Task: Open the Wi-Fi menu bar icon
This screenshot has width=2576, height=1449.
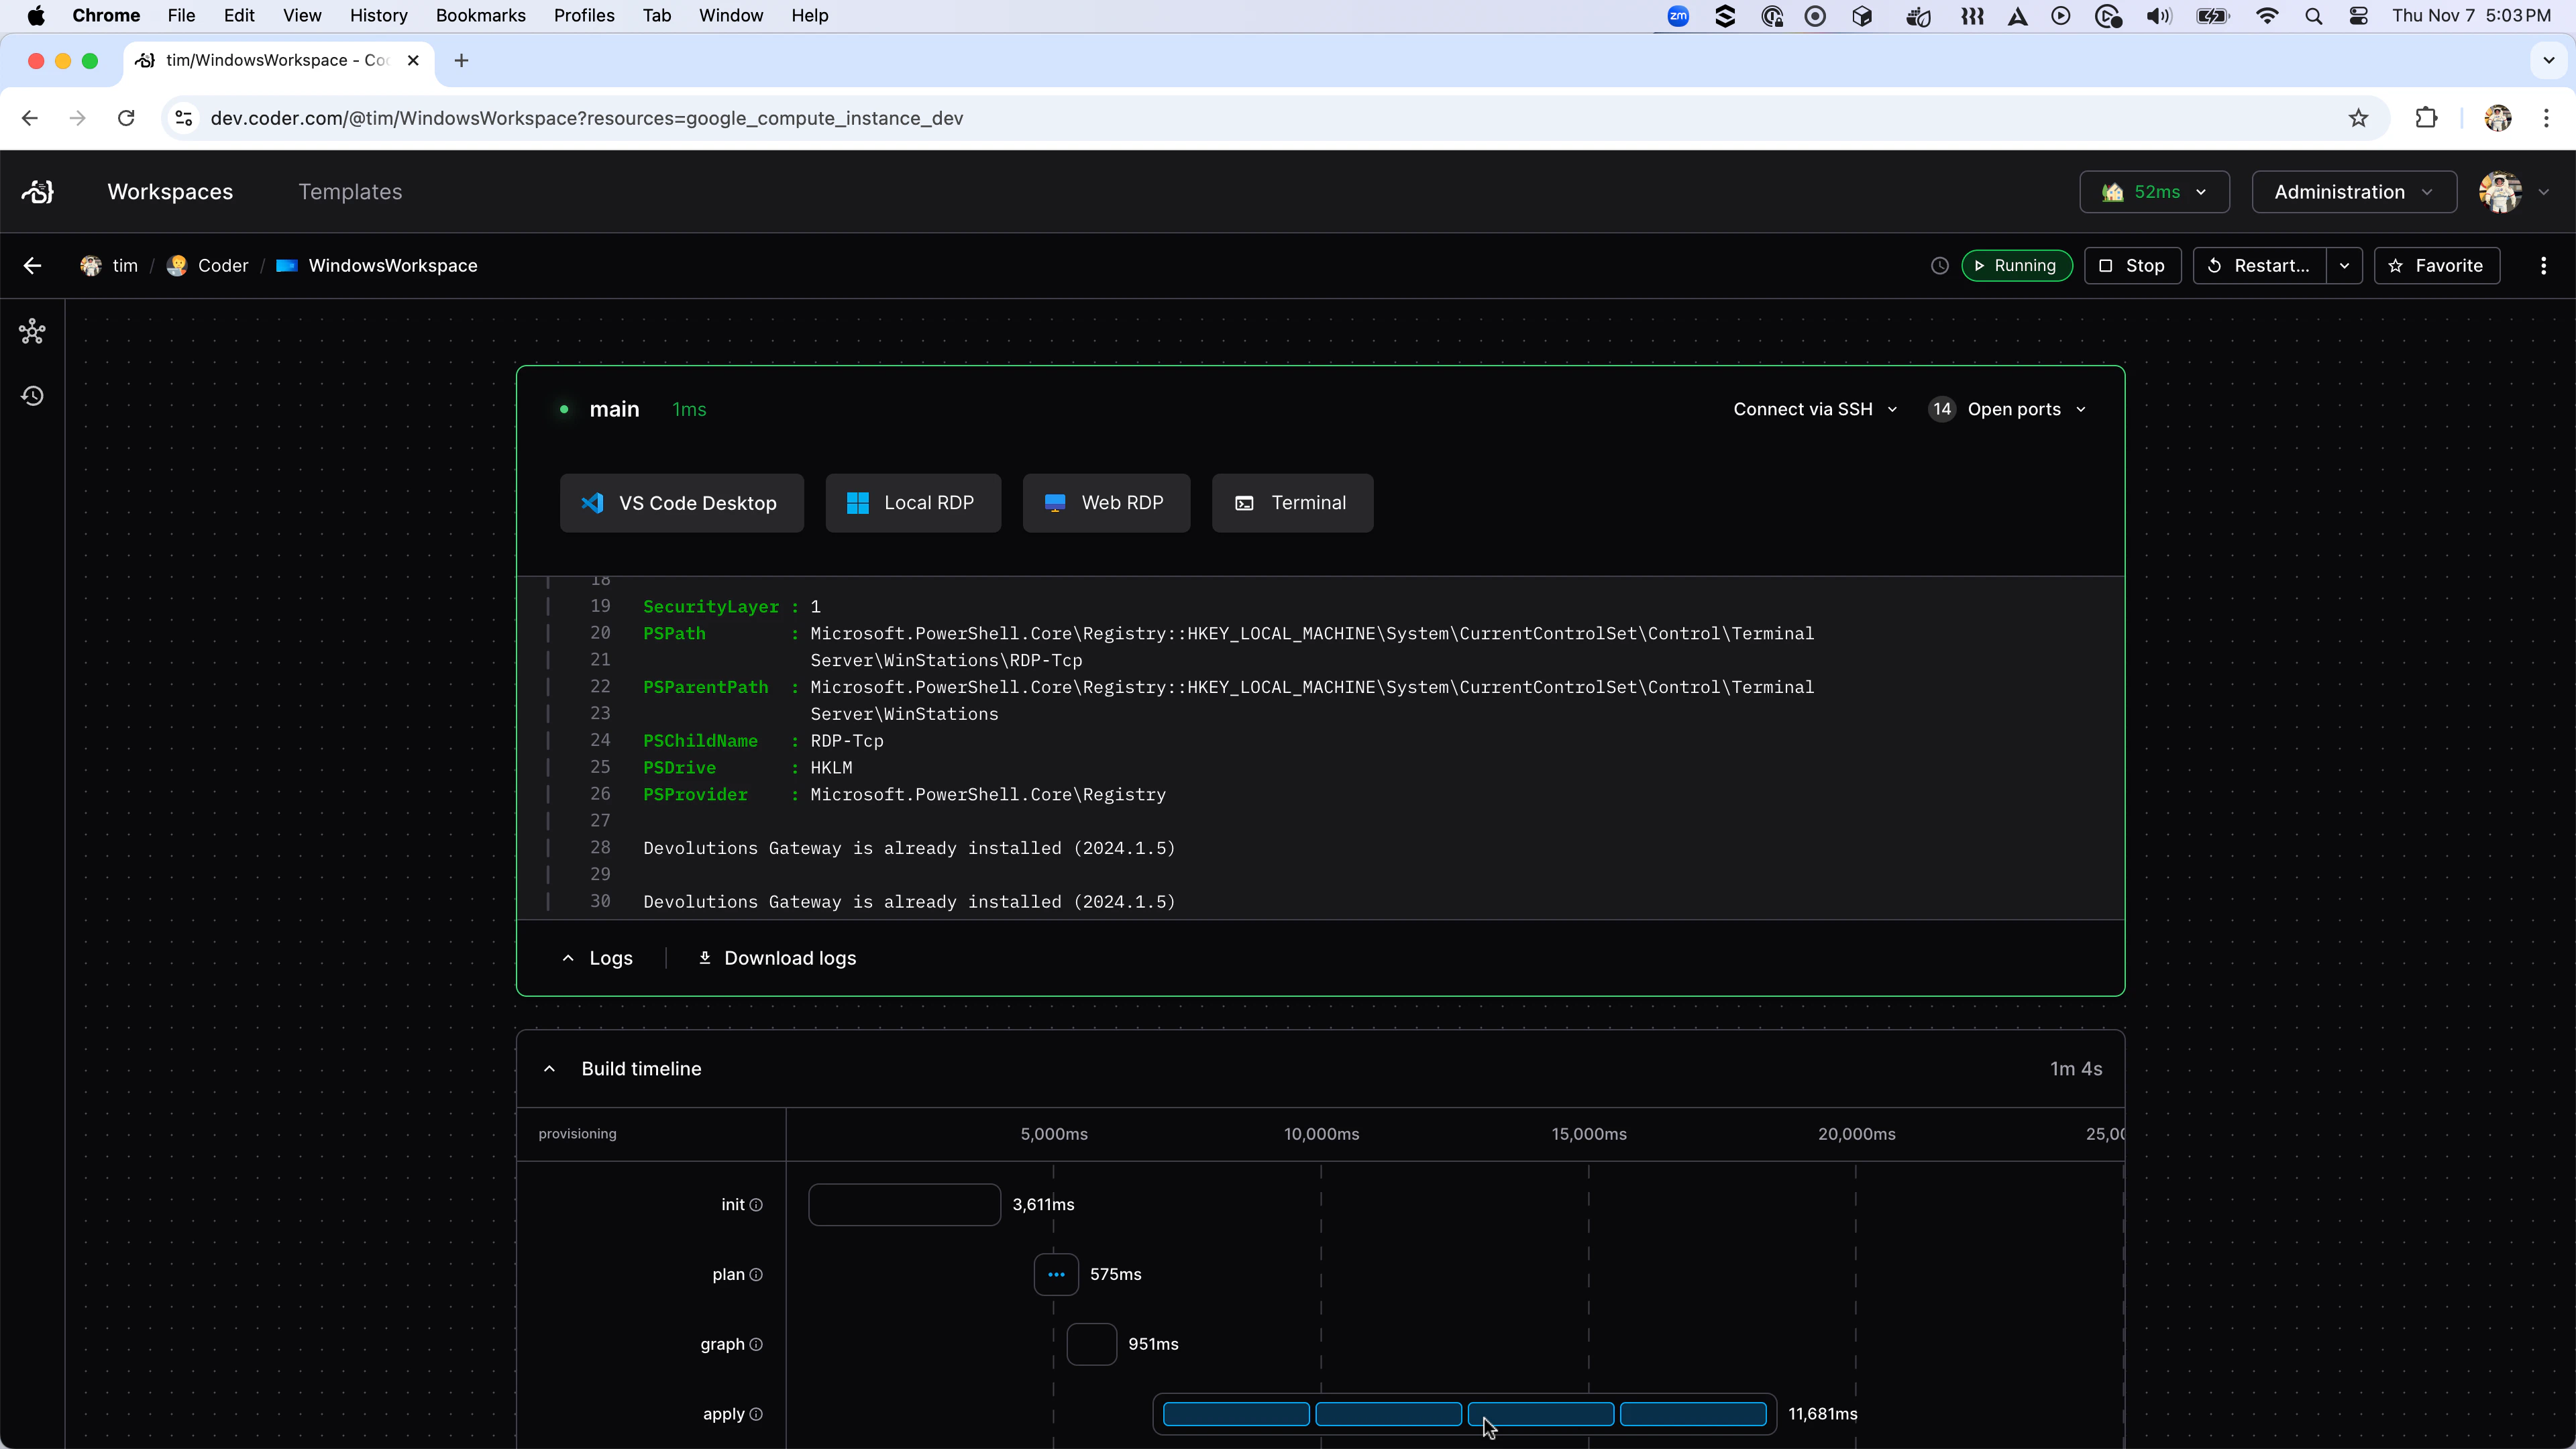Action: click(x=2267, y=16)
